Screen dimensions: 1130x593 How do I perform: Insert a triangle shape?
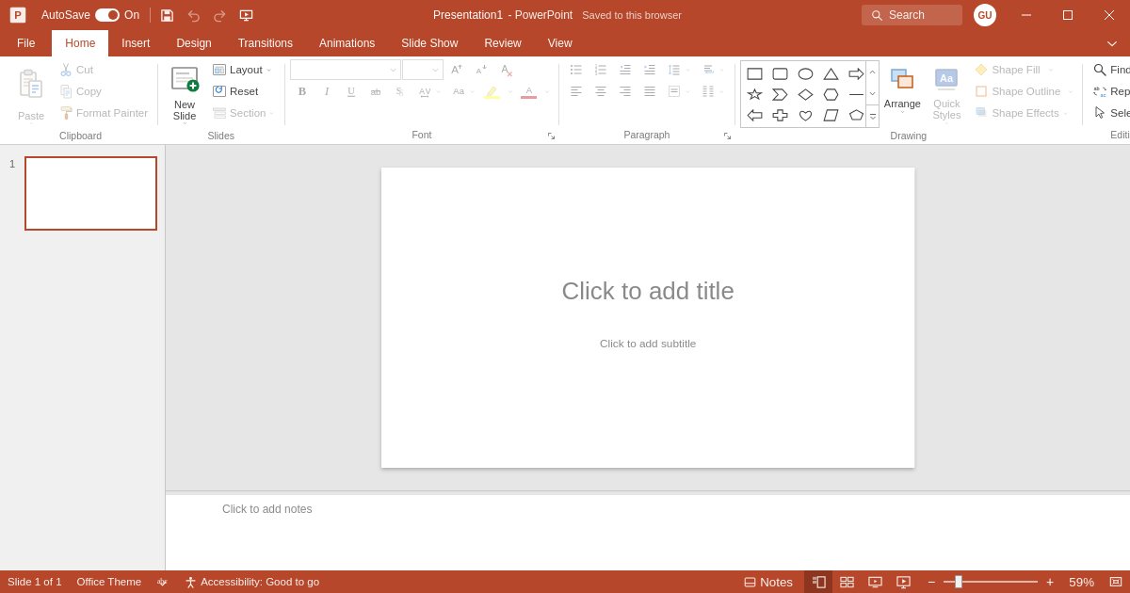(x=831, y=73)
